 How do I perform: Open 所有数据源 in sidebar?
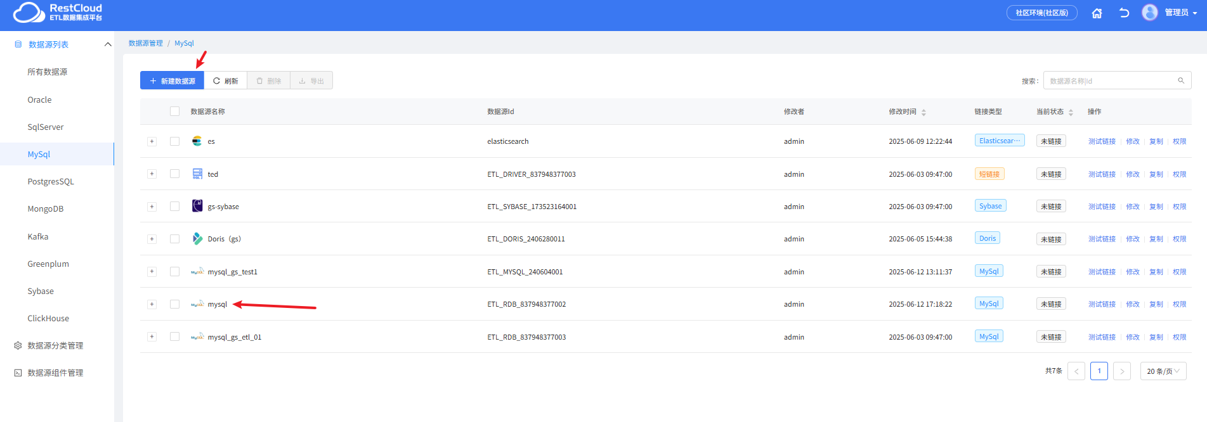coord(48,72)
